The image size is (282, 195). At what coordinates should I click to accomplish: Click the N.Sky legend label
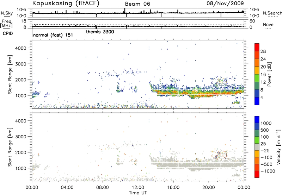(7, 13)
